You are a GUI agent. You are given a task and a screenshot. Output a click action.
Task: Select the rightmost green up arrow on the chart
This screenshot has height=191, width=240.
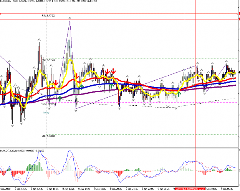[x=179, y=94]
